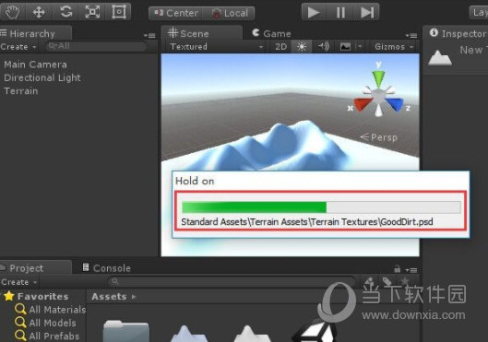Select the Rect transform tool
The height and width of the screenshot is (342, 488).
pyautogui.click(x=119, y=12)
